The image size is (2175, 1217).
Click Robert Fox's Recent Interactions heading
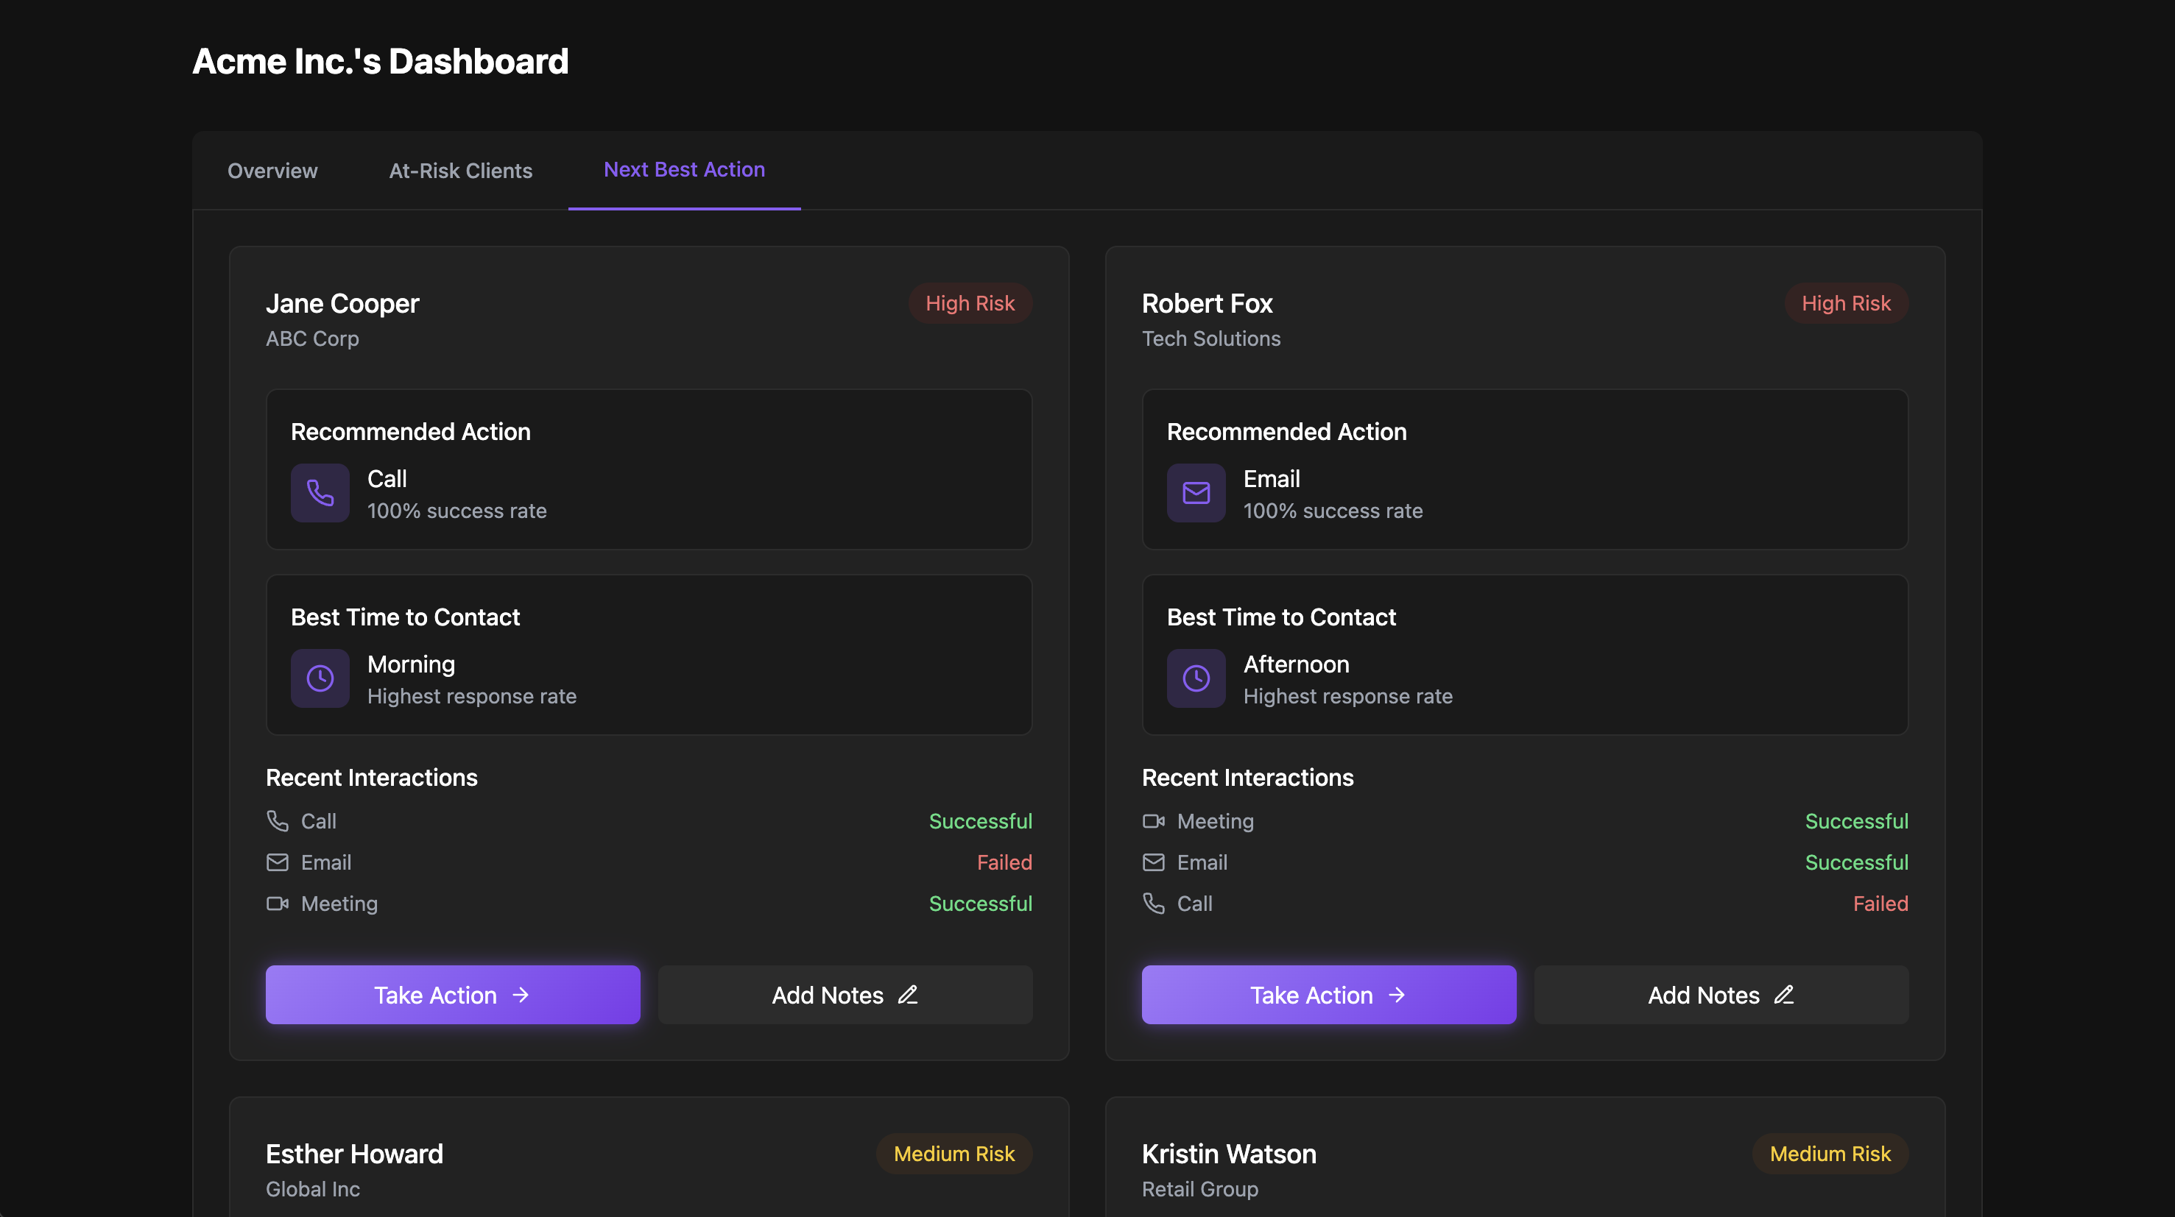(1247, 777)
